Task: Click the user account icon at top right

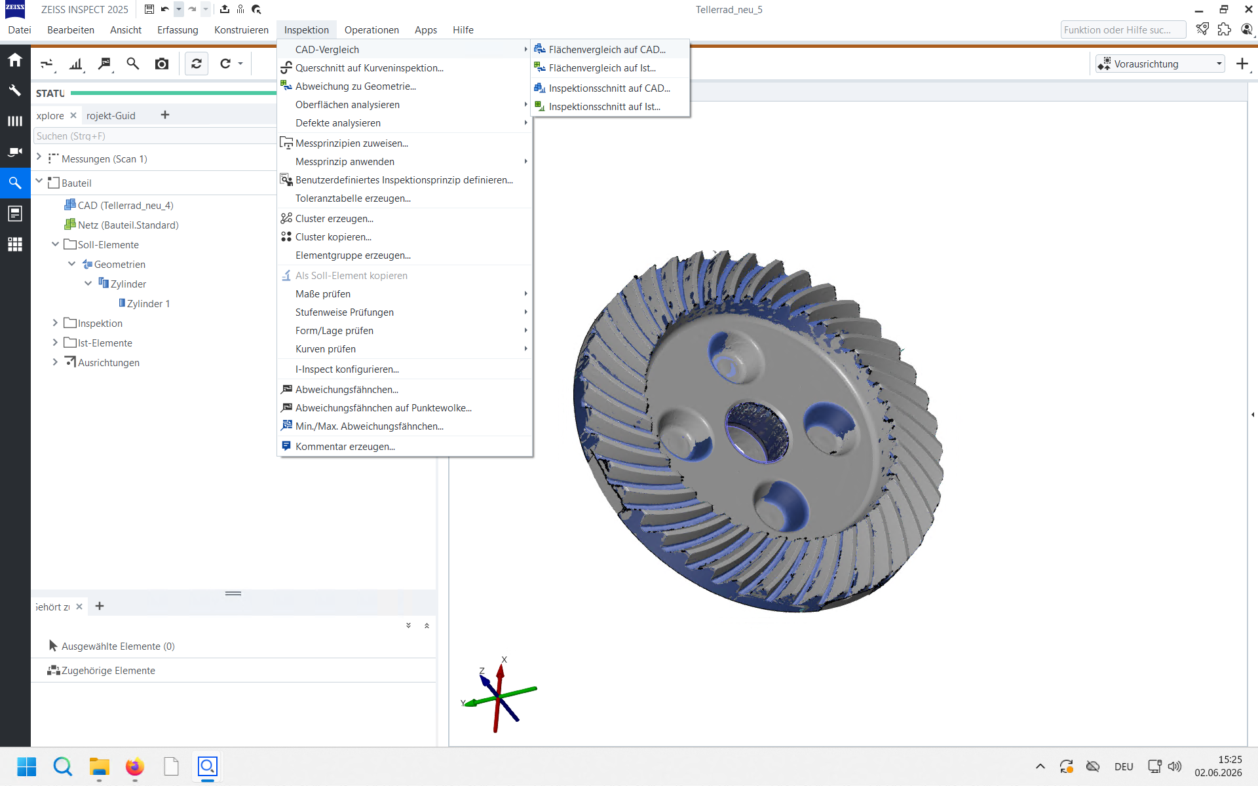Action: 1246,29
